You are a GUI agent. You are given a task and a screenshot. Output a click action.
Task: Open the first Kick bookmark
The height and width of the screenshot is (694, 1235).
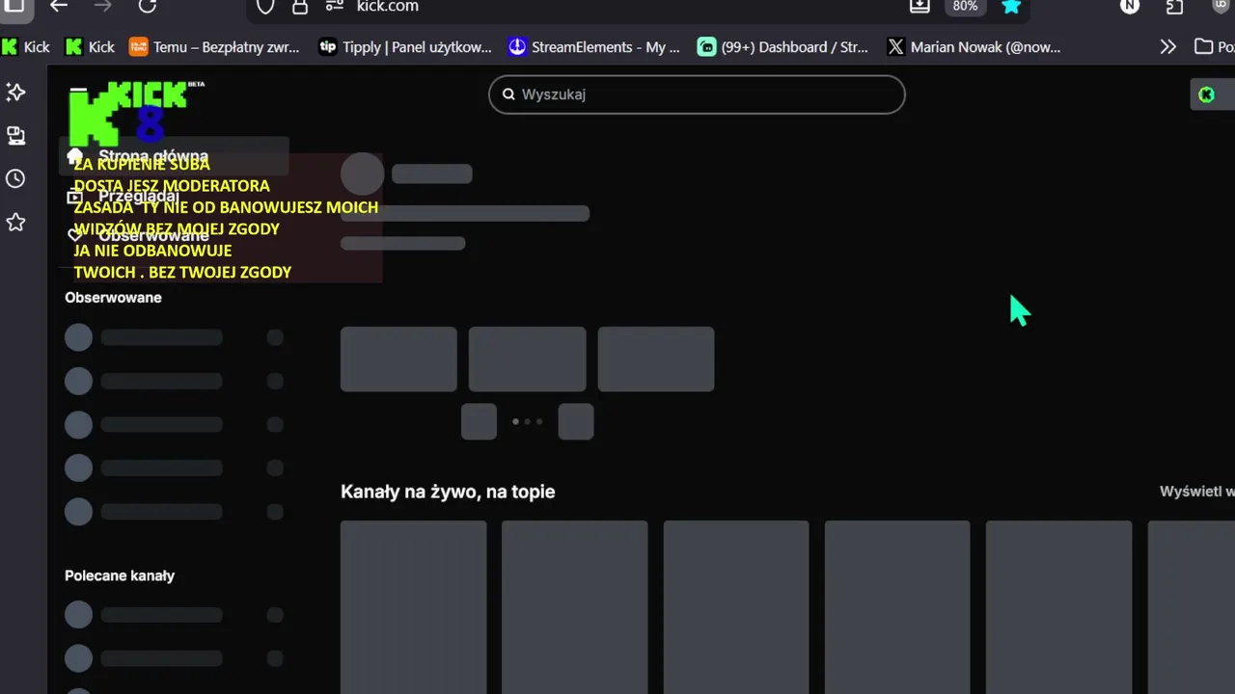tap(26, 46)
